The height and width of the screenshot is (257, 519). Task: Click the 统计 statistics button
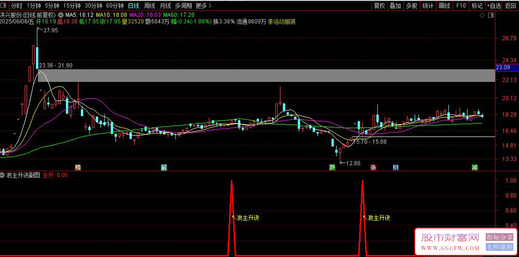click(428, 6)
